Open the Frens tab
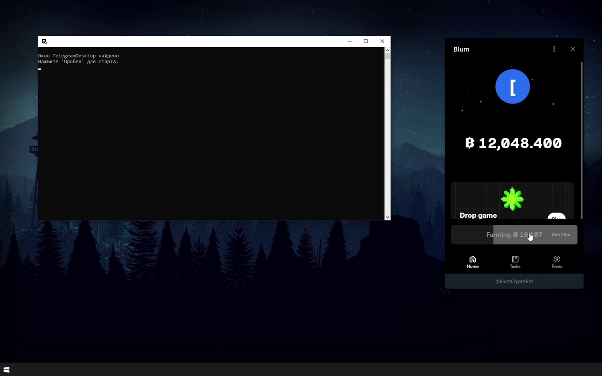 tap(557, 262)
